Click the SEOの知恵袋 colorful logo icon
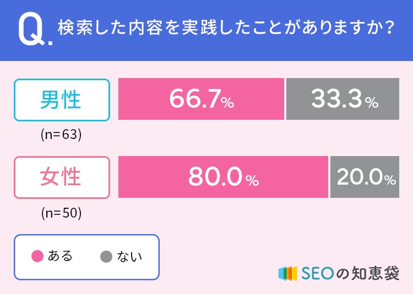 (288, 273)
